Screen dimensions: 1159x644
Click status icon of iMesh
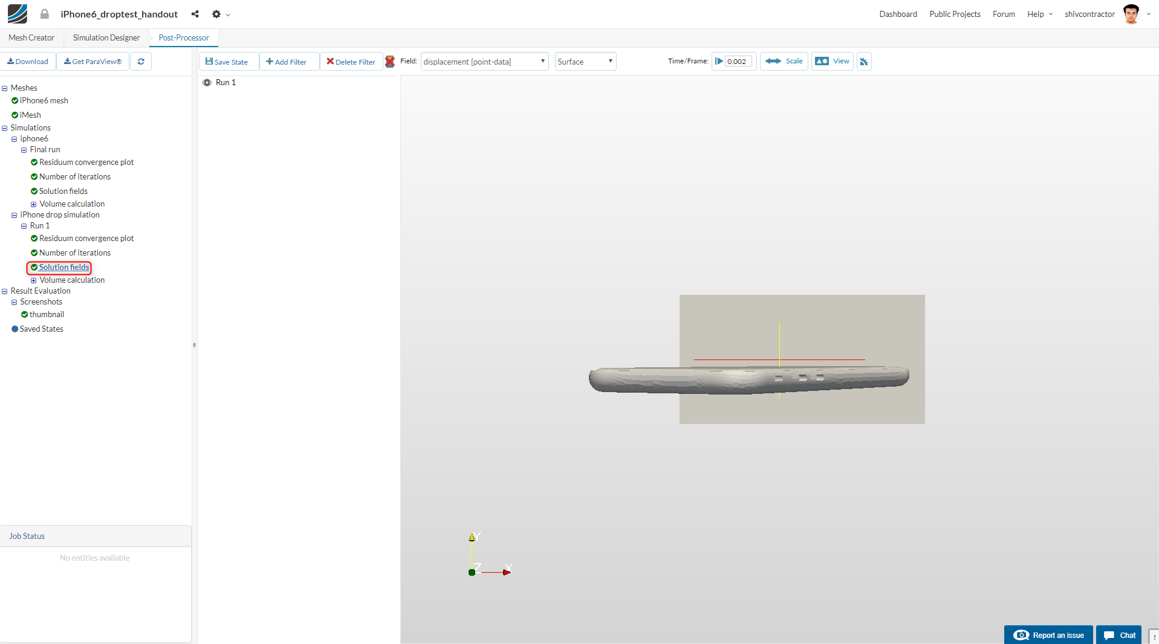click(15, 115)
